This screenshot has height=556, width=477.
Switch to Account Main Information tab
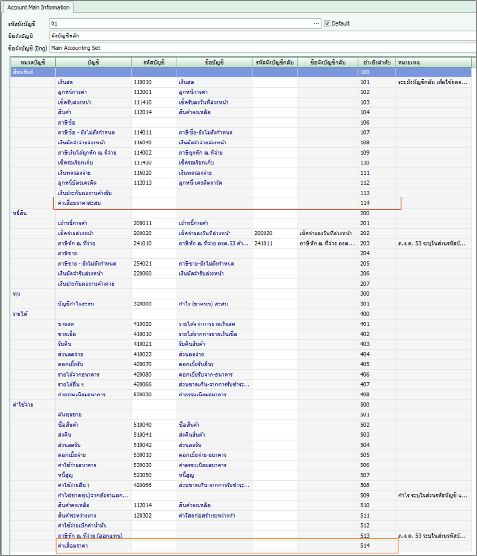[x=38, y=8]
